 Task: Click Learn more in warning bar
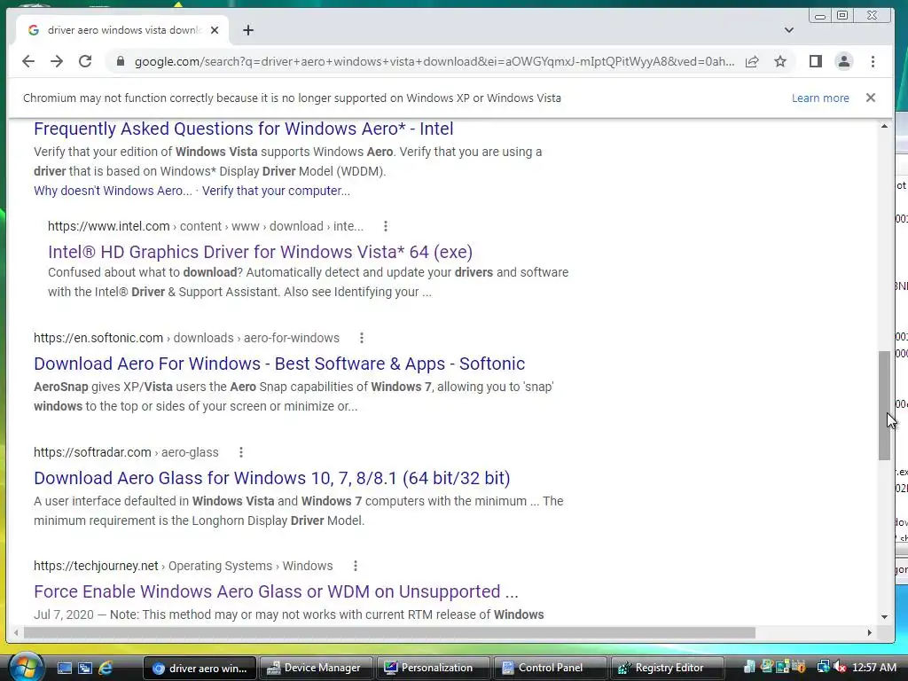click(x=820, y=98)
